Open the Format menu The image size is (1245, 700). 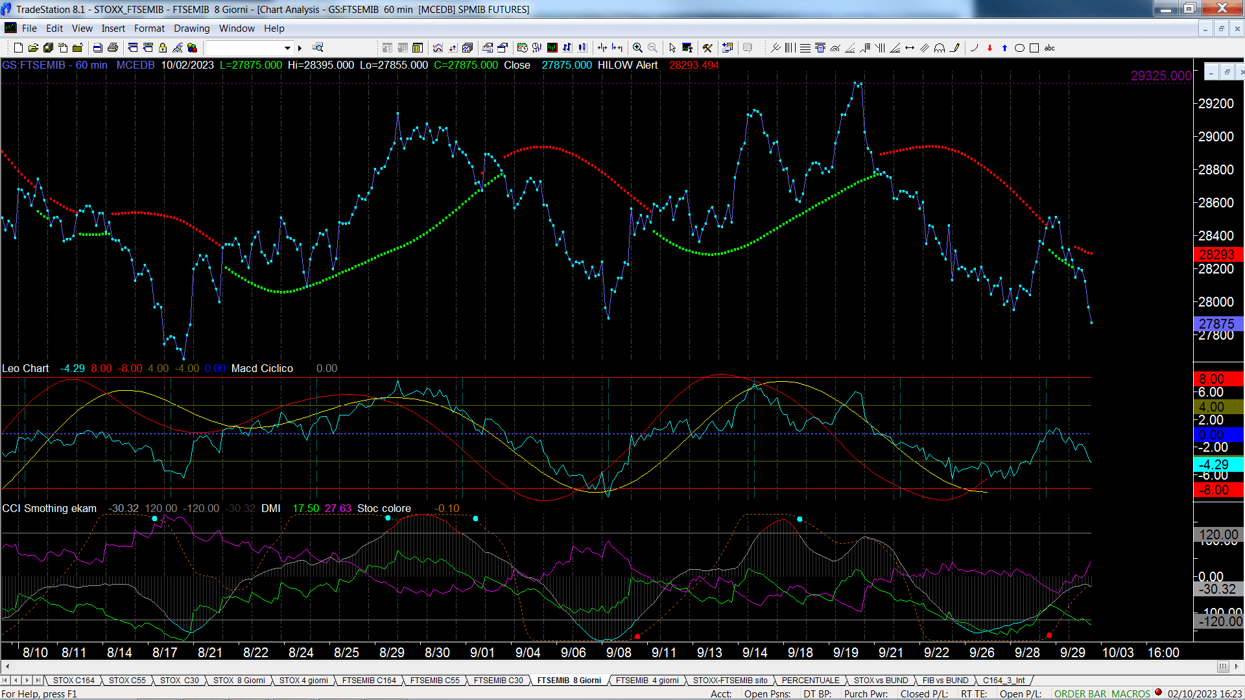149,29
